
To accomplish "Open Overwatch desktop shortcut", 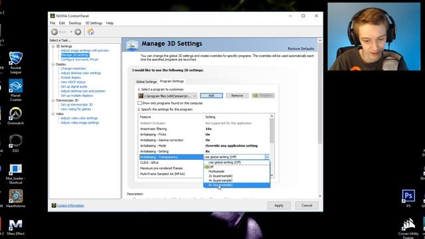I will [15, 116].
